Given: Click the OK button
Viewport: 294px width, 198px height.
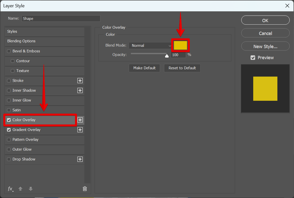Looking at the screenshot, I should [265, 20].
